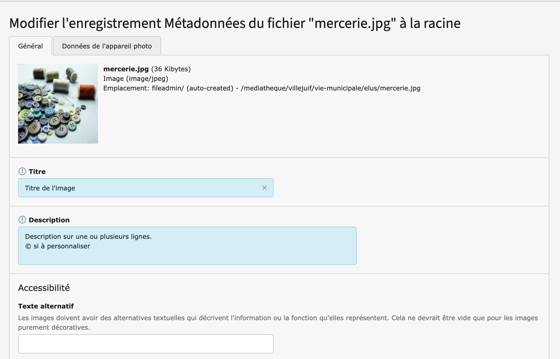Click the mercerie.jpg buttons thumbnail
The image size is (560, 359).
coord(58,104)
